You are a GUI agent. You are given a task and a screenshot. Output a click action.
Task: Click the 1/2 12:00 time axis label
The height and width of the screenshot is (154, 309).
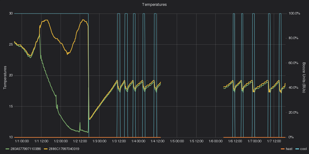pos(80,141)
